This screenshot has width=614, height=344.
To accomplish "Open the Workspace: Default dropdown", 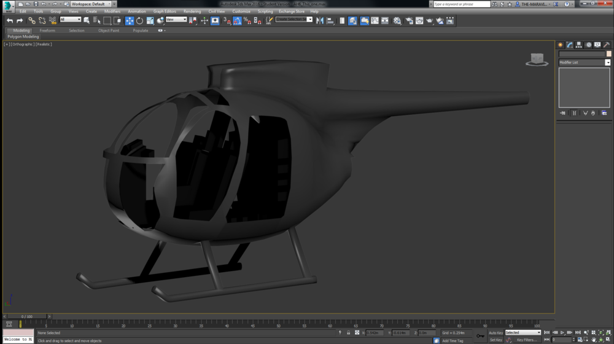I will pos(92,4).
